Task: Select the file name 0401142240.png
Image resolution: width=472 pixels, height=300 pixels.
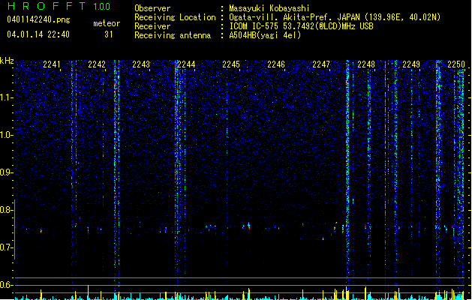Action: click(x=38, y=19)
